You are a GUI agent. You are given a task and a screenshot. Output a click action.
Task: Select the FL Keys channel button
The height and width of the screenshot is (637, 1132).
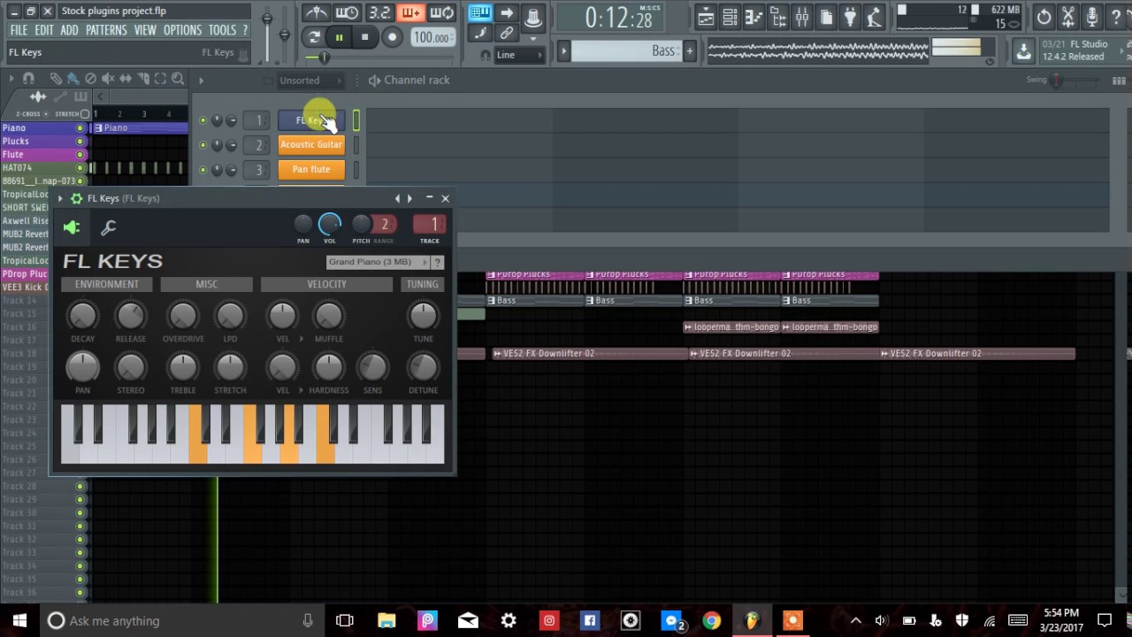click(x=311, y=120)
